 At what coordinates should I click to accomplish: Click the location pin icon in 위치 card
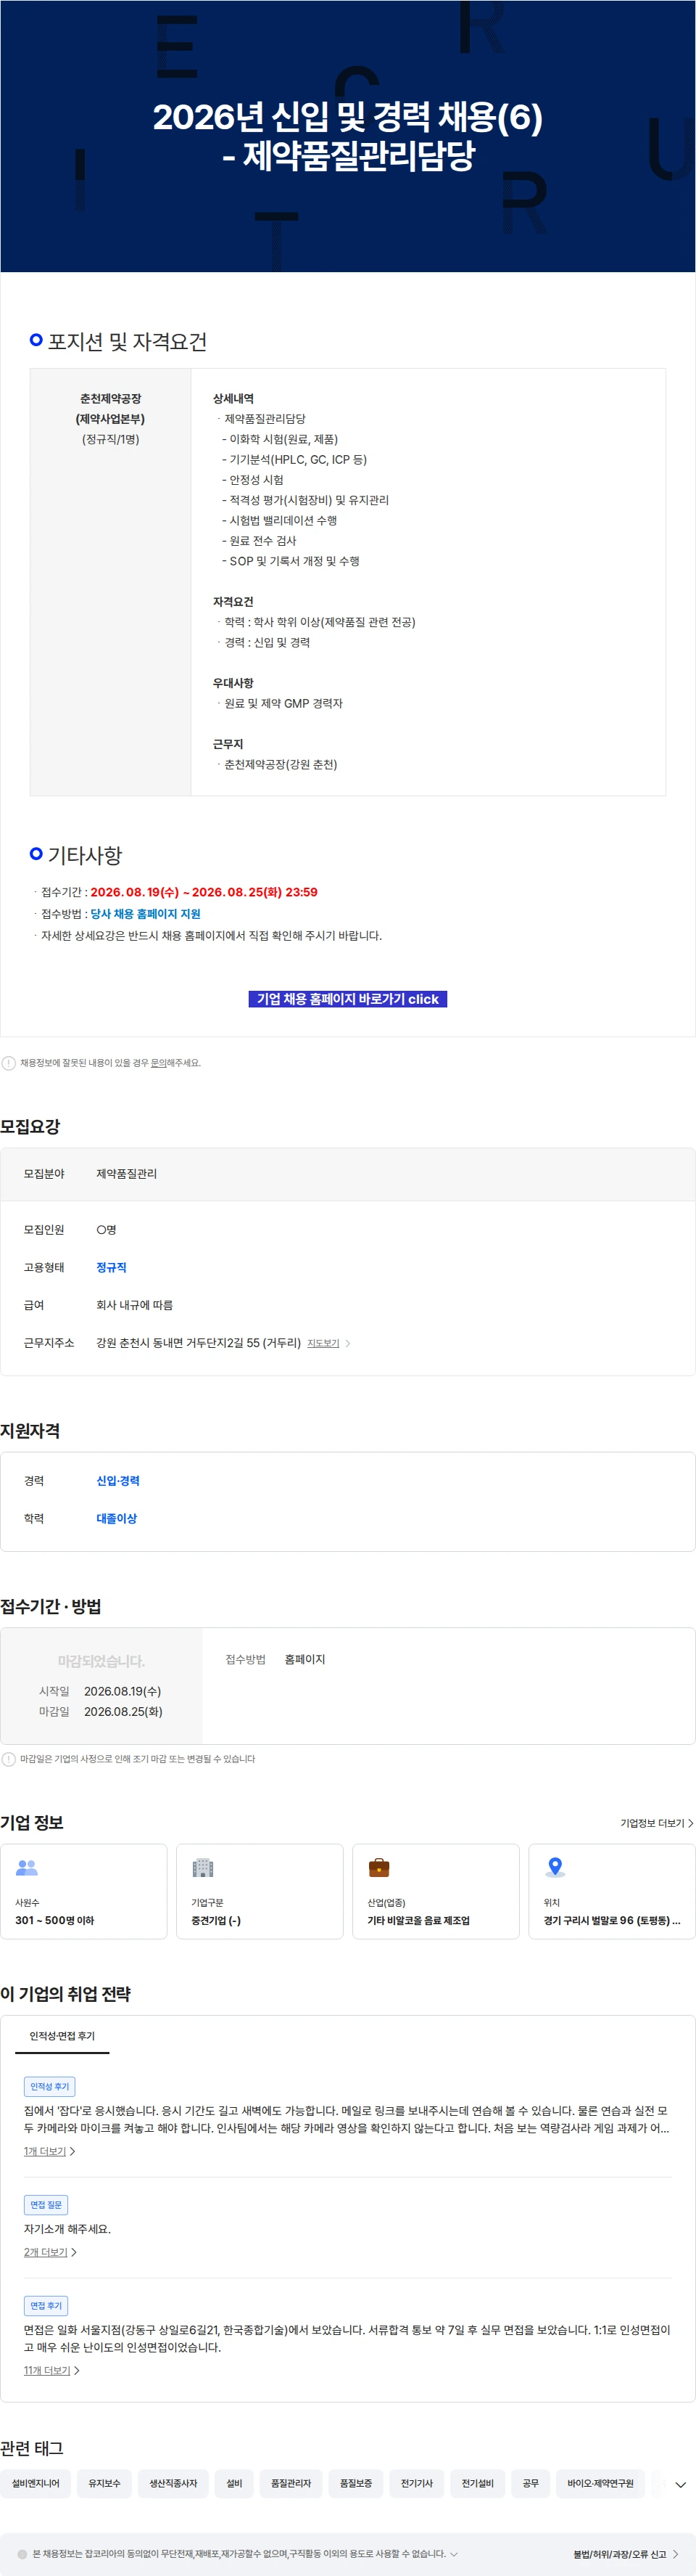(555, 1867)
